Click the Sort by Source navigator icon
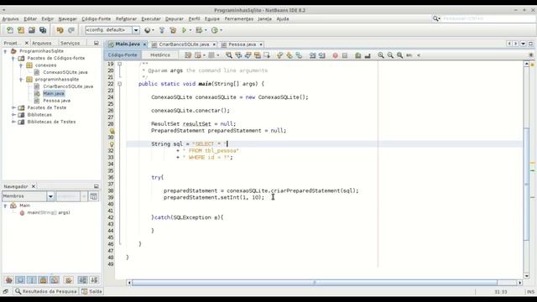The width and height of the screenshot is (537, 302). [94, 280]
